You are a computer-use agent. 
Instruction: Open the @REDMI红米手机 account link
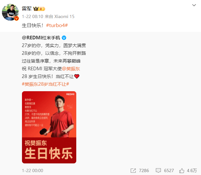[41, 38]
